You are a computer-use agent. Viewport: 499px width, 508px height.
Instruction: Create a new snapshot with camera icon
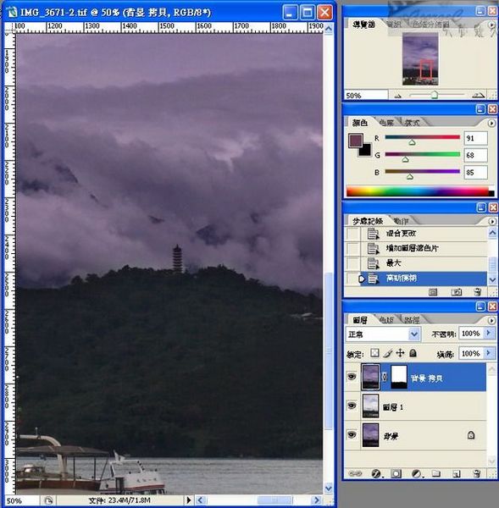[x=457, y=292]
